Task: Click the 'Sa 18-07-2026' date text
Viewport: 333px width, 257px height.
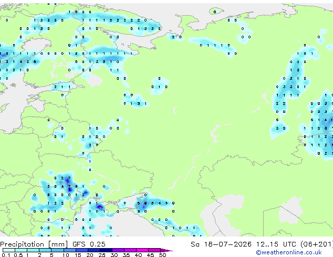Action: click(221, 244)
